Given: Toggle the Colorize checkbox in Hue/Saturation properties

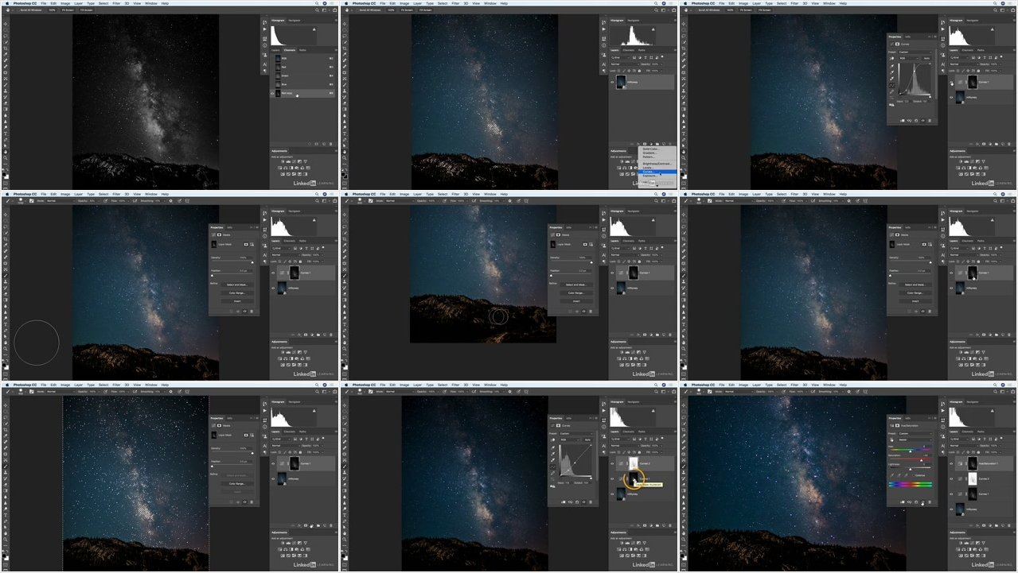Looking at the screenshot, I should [913, 475].
